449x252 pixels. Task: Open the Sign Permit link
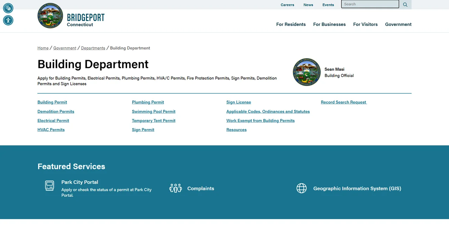pyautogui.click(x=143, y=129)
